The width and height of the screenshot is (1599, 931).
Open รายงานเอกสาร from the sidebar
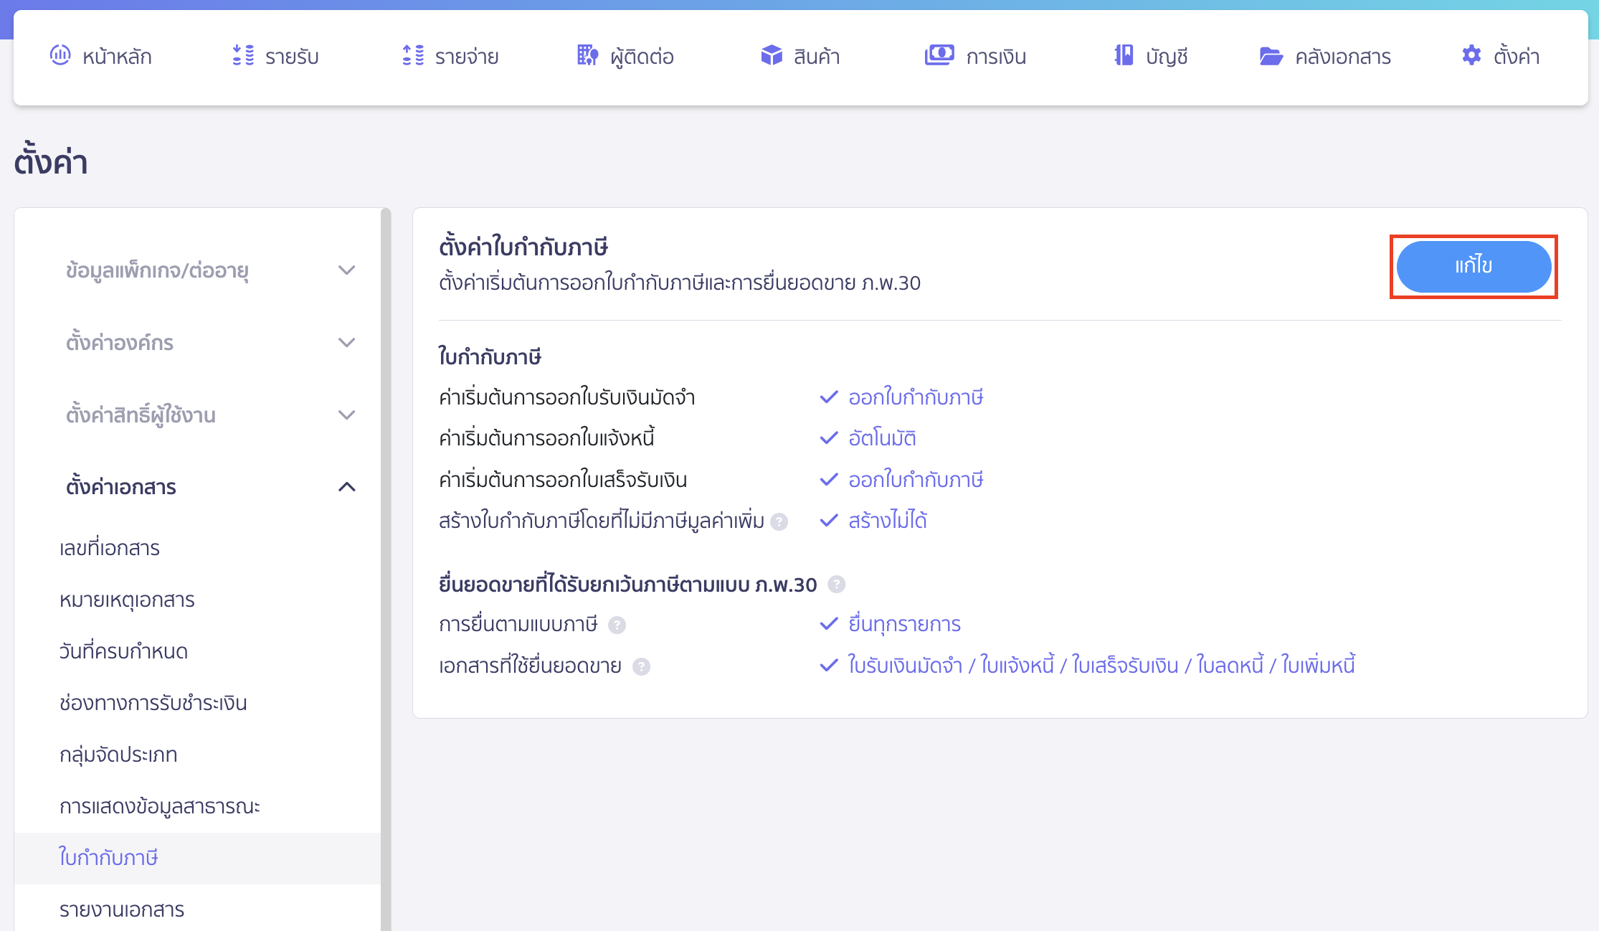121,909
